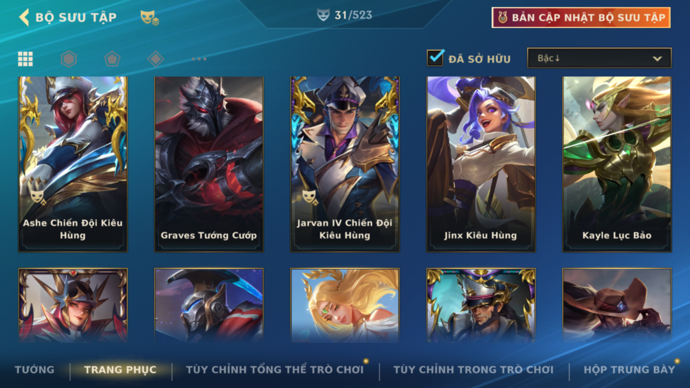Switch to the Tướng tab

(x=34, y=370)
